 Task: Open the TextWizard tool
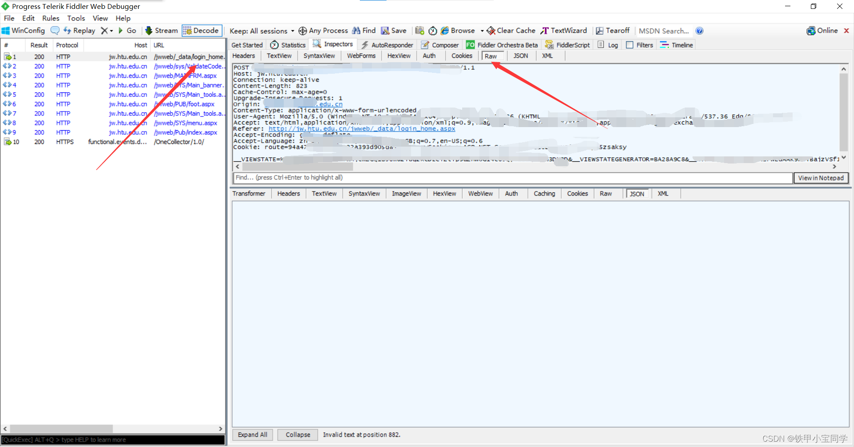click(564, 31)
